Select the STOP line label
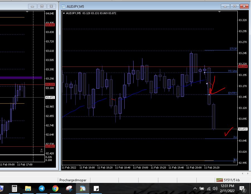The width and height of the screenshot is (251, 194). coord(233,48)
